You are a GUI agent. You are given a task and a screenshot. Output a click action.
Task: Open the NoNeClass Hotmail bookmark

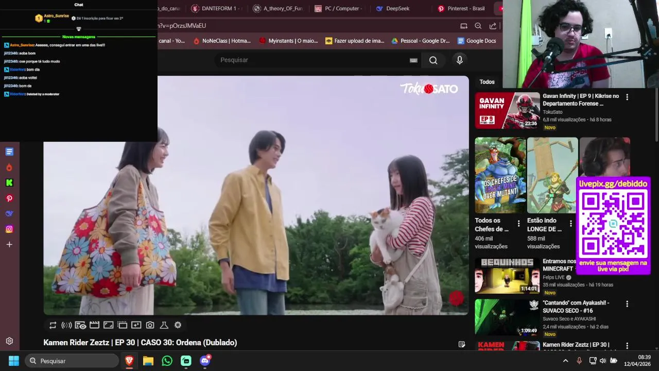222,41
